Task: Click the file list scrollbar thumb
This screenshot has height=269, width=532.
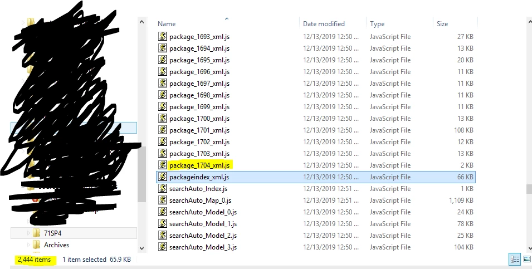Action: point(529,189)
